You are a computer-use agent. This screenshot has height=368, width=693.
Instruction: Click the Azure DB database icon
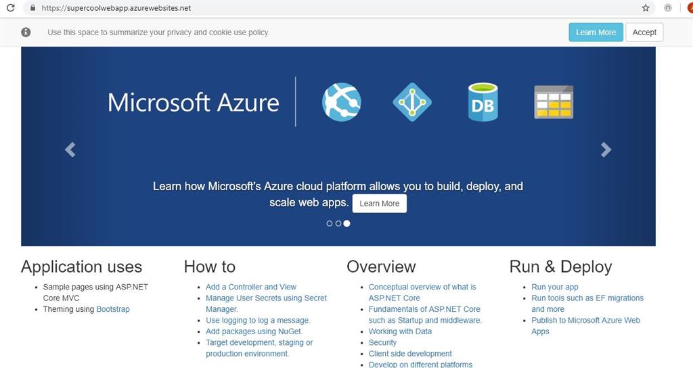(483, 102)
